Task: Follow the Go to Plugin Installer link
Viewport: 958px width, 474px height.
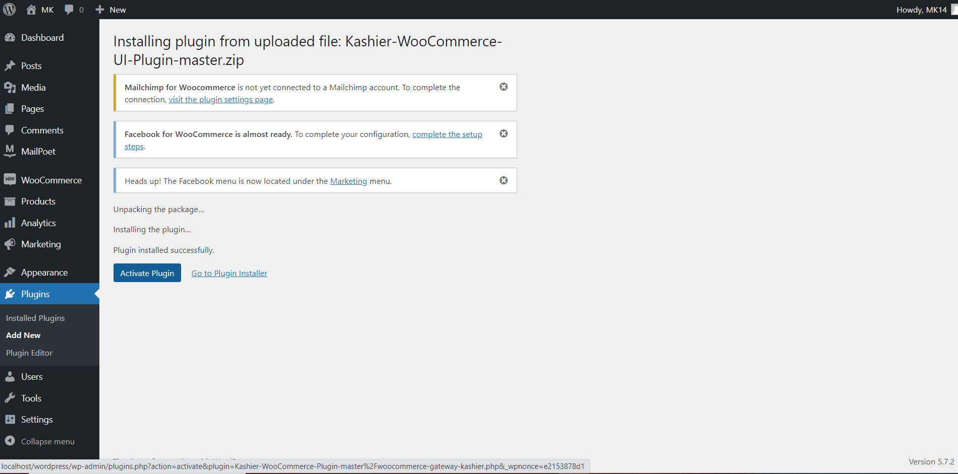Action: [229, 273]
